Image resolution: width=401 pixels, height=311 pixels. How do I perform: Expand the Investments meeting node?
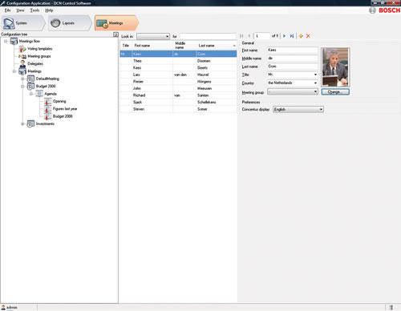22,123
